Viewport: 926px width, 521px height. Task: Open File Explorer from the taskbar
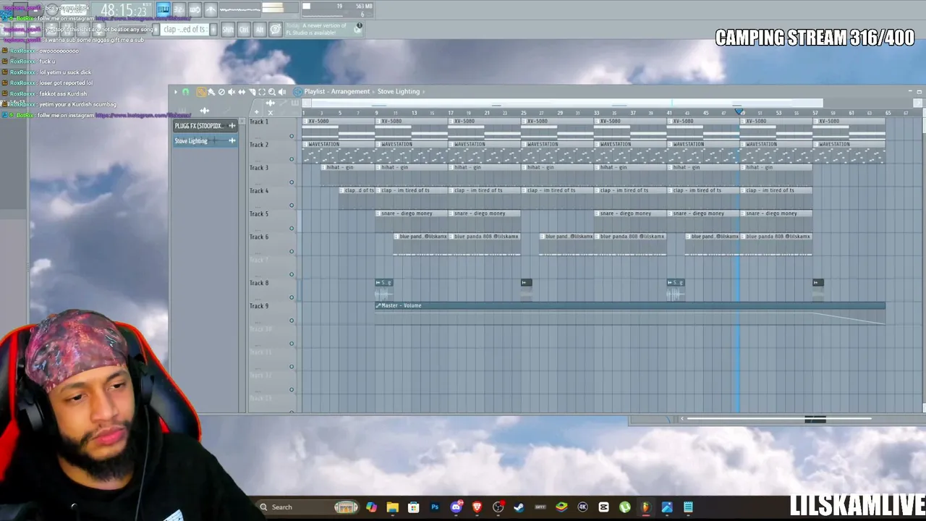tap(392, 507)
